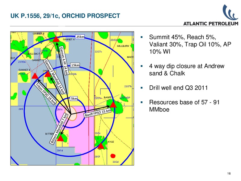Click the '28/5' block label

21,109
